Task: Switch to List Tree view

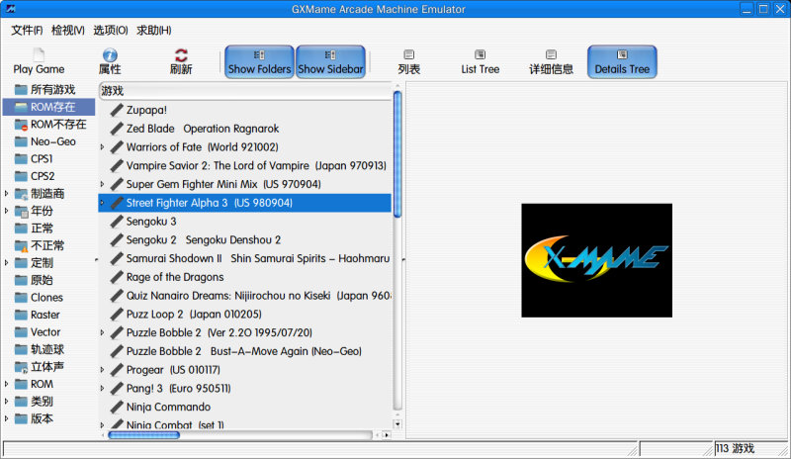Action: pos(481,62)
